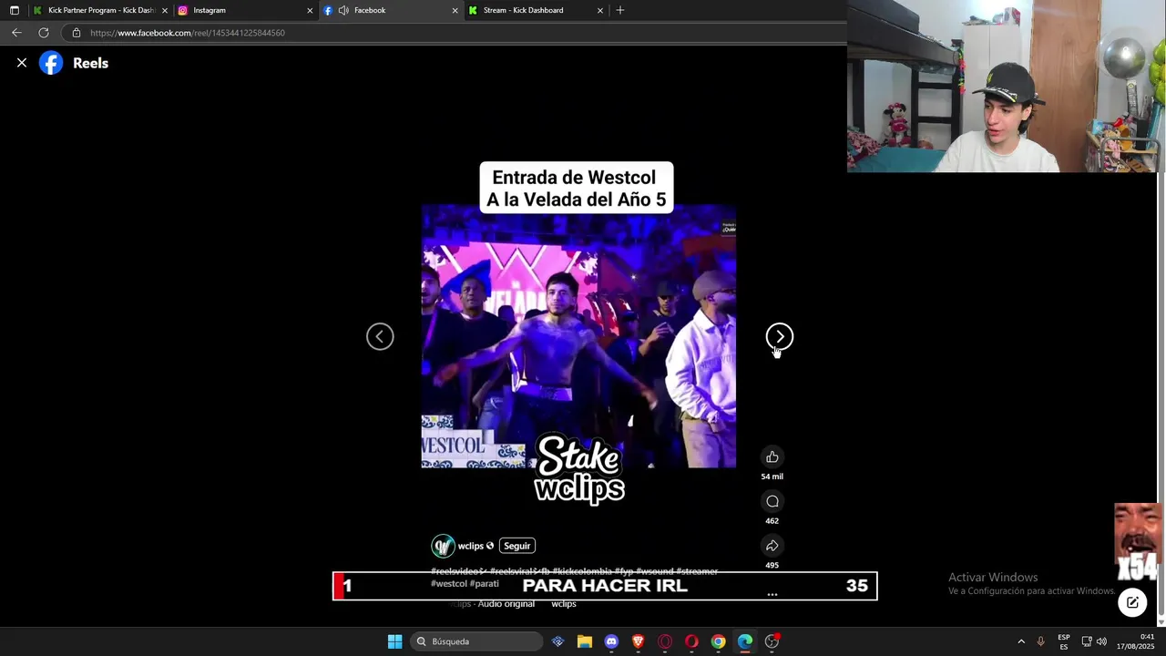Click the #parati hashtag
1166x656 pixels.
pos(484,583)
